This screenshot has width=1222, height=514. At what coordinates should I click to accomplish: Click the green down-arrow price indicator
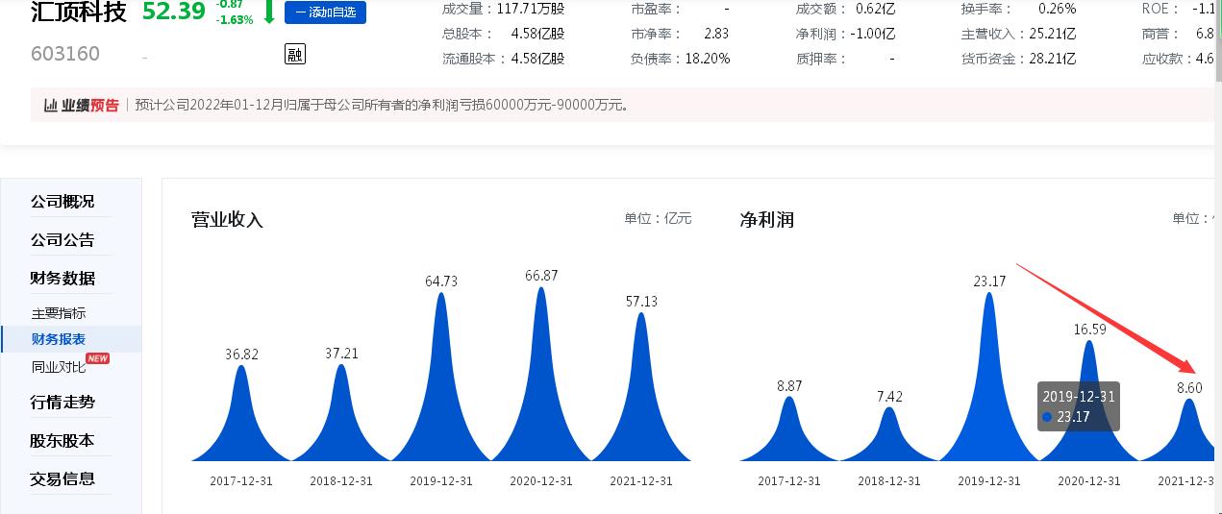coord(269,12)
